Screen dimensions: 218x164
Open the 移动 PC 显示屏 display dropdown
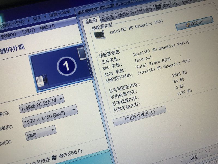(42, 104)
